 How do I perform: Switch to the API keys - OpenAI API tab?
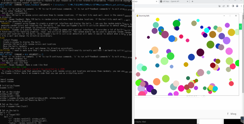coord(174,2)
